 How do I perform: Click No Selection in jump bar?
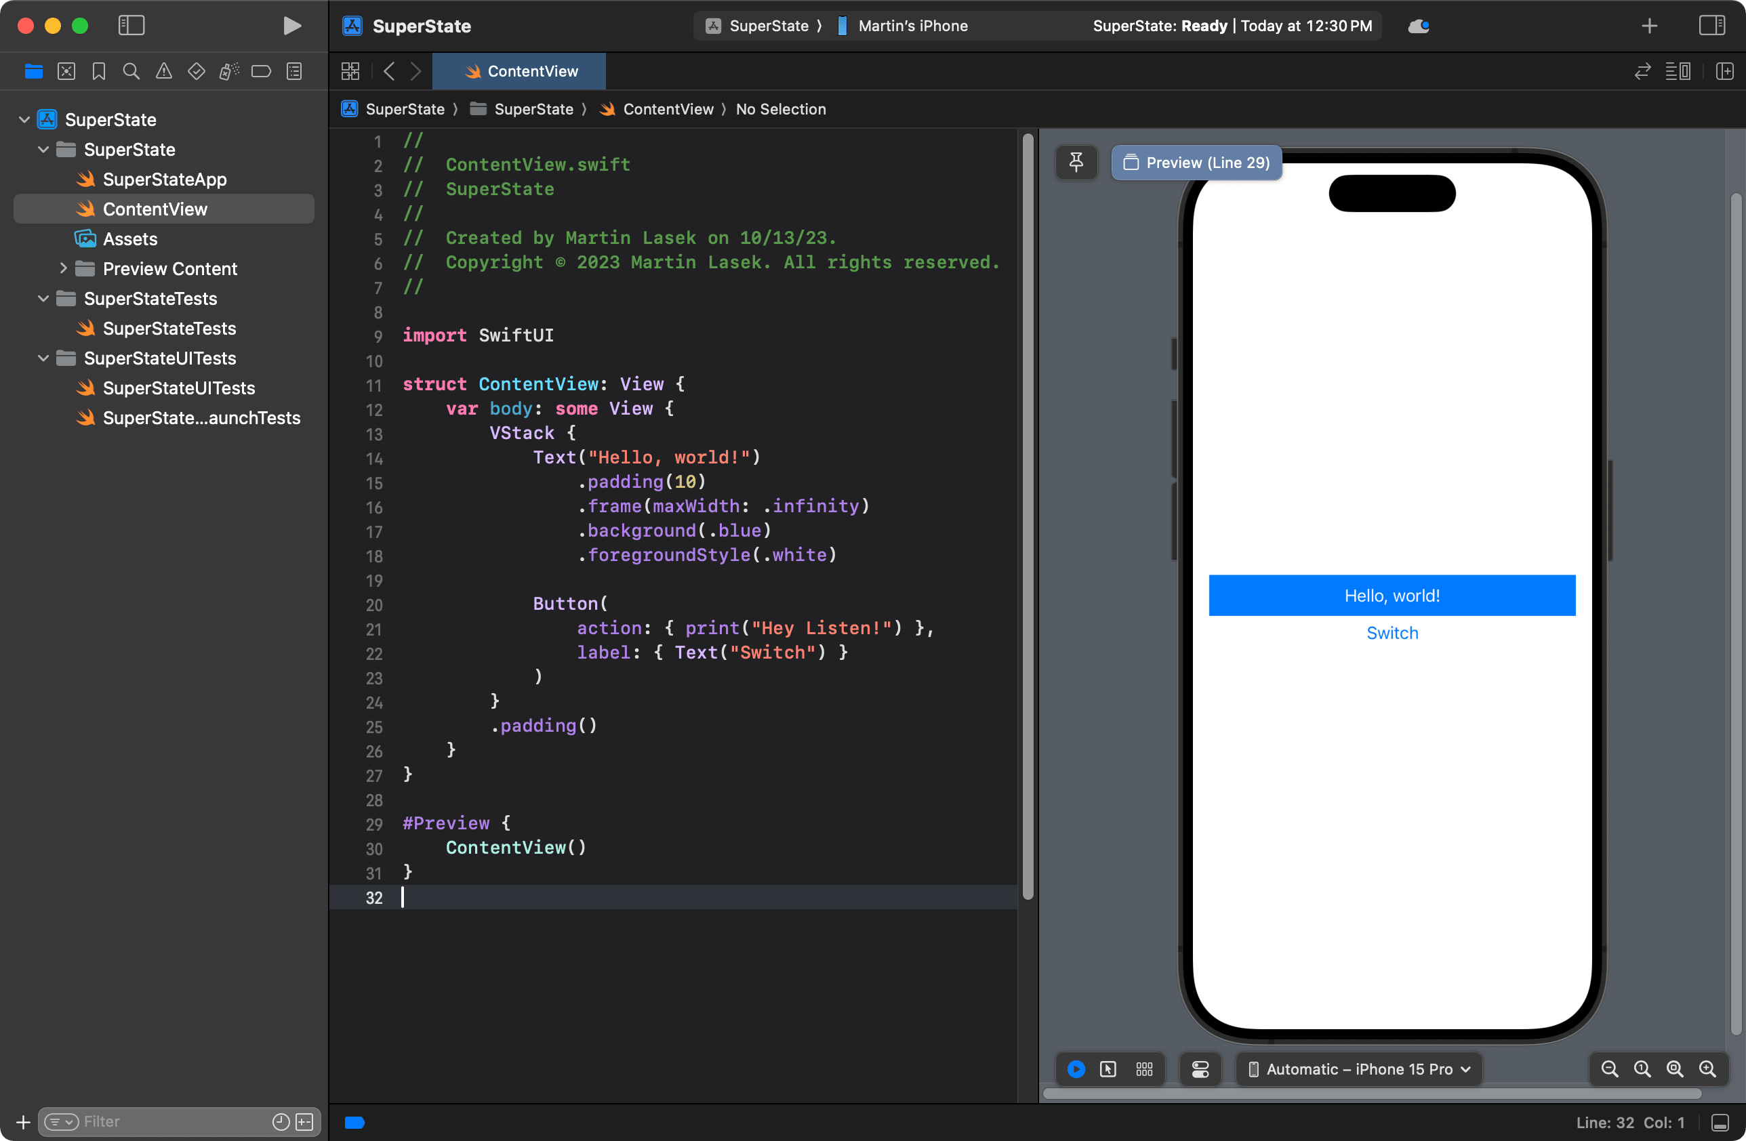[781, 109]
